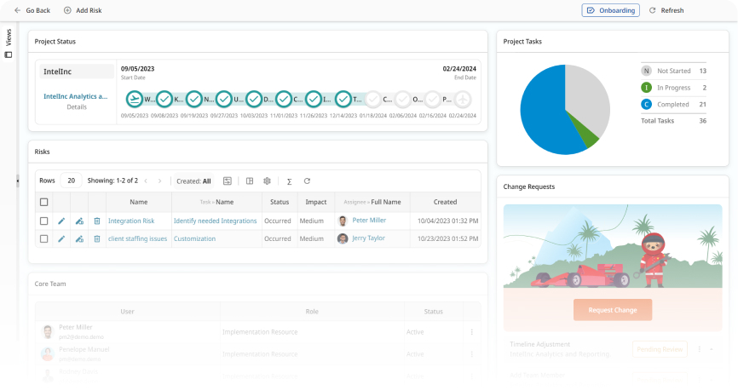The width and height of the screenshot is (738, 390).
Task: Click the blue Completed pie slice
Action: (544, 115)
